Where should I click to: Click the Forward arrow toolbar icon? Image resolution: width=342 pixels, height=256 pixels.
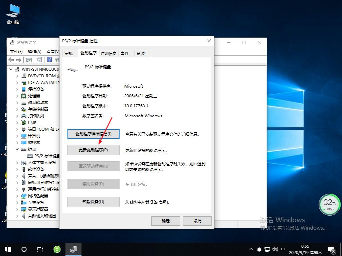pyautogui.click(x=19, y=59)
